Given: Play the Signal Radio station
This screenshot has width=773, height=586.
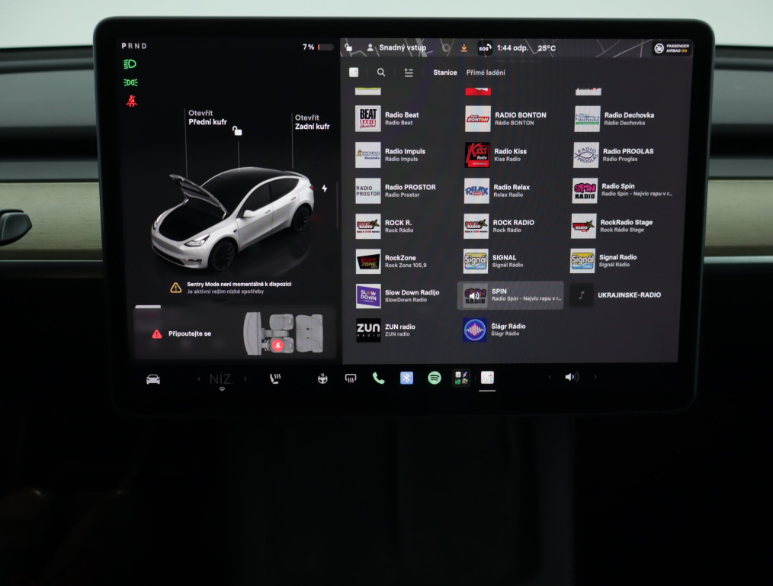Looking at the screenshot, I should 619,261.
